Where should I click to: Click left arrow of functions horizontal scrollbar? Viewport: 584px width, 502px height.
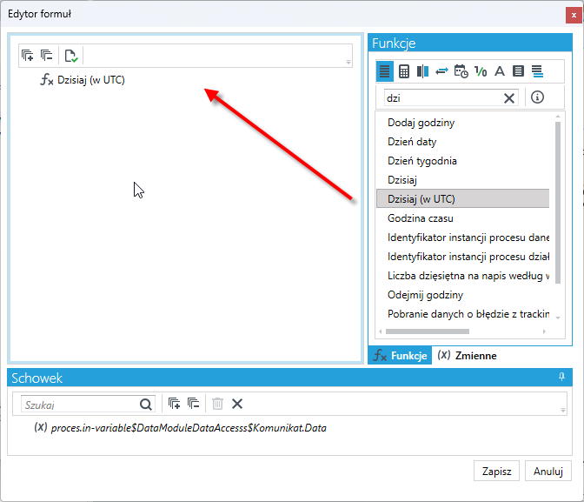coord(381,331)
